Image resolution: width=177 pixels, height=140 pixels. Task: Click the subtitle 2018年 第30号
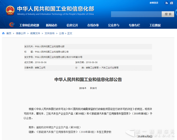[88, 88]
